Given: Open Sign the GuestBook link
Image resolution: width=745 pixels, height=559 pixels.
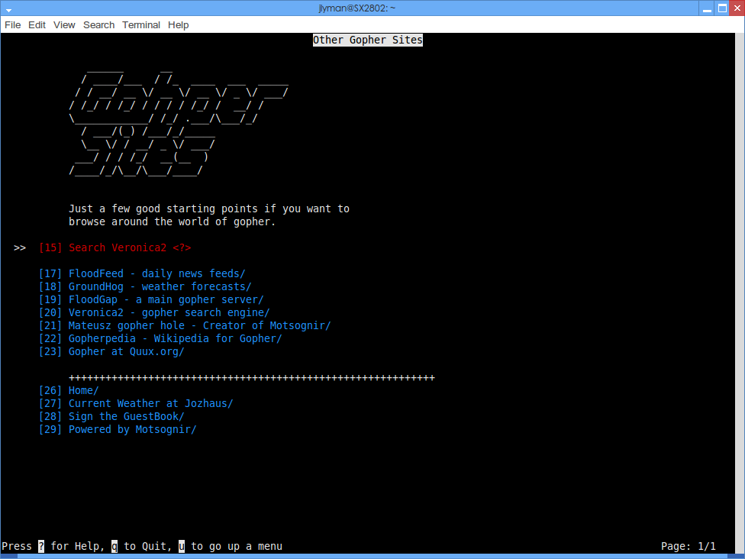Looking at the screenshot, I should coord(126,416).
